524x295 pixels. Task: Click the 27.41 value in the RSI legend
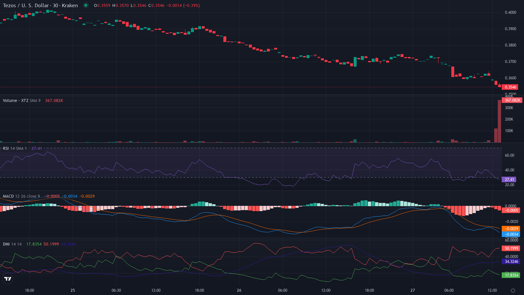pos(37,149)
